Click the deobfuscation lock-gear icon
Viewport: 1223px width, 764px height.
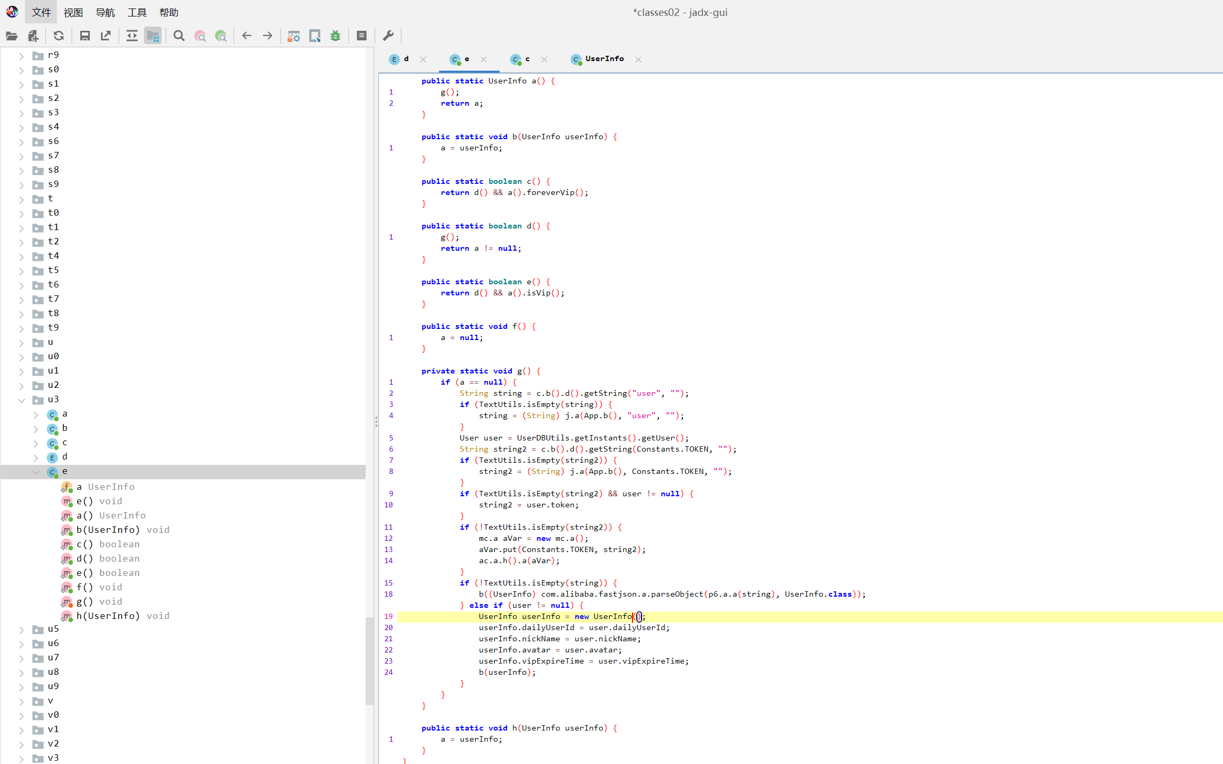point(293,36)
